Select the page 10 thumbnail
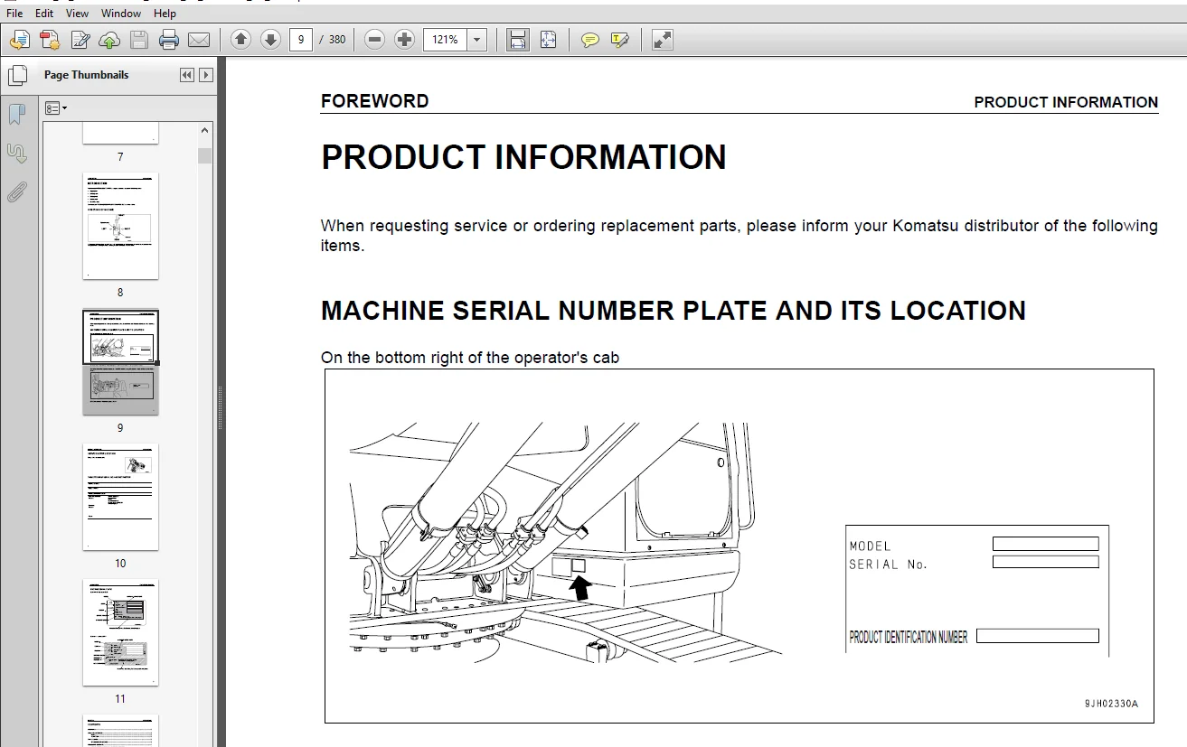 [x=120, y=497]
